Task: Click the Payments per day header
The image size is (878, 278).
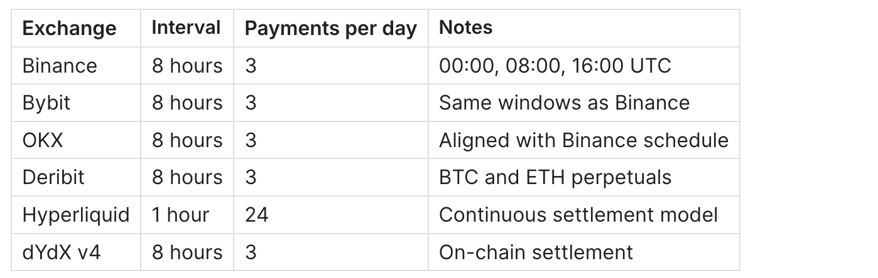Action: pos(330,28)
